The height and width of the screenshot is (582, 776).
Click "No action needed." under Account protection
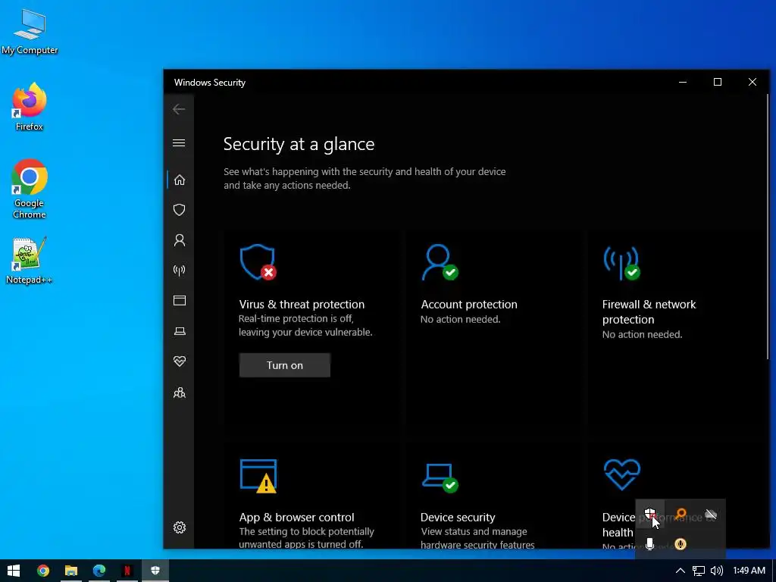coord(460,320)
